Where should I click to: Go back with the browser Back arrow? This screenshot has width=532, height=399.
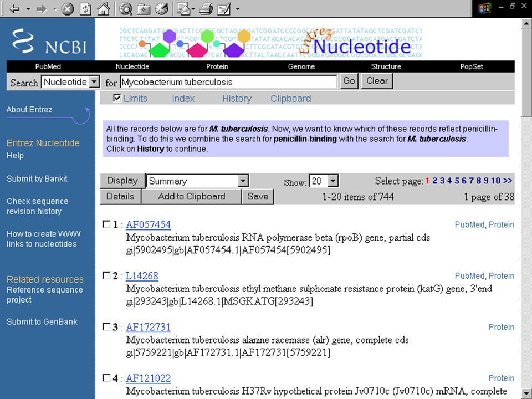click(14, 8)
